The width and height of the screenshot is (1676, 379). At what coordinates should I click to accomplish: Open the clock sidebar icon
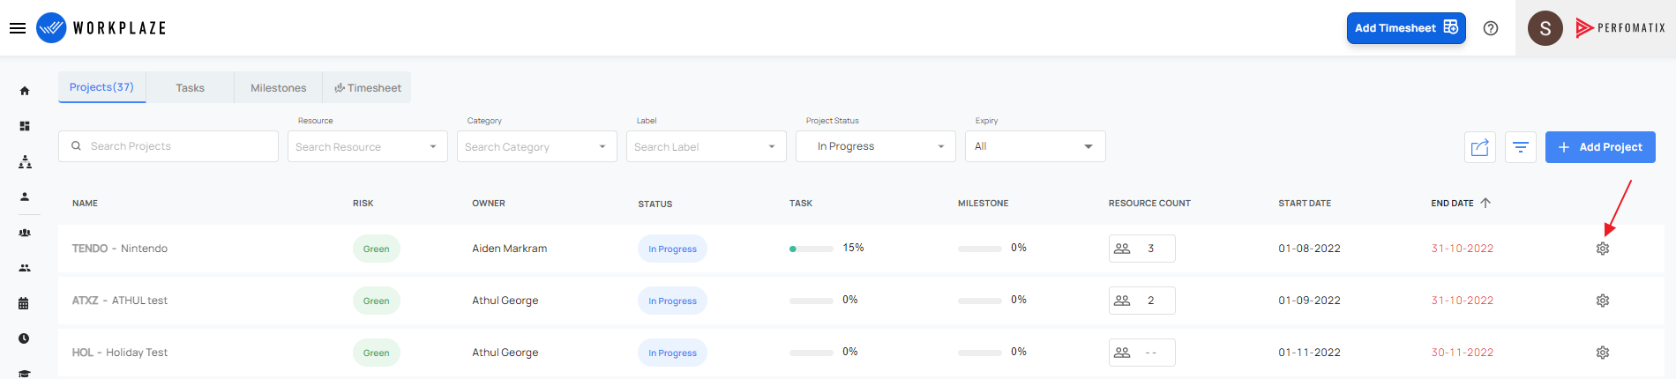(x=24, y=338)
